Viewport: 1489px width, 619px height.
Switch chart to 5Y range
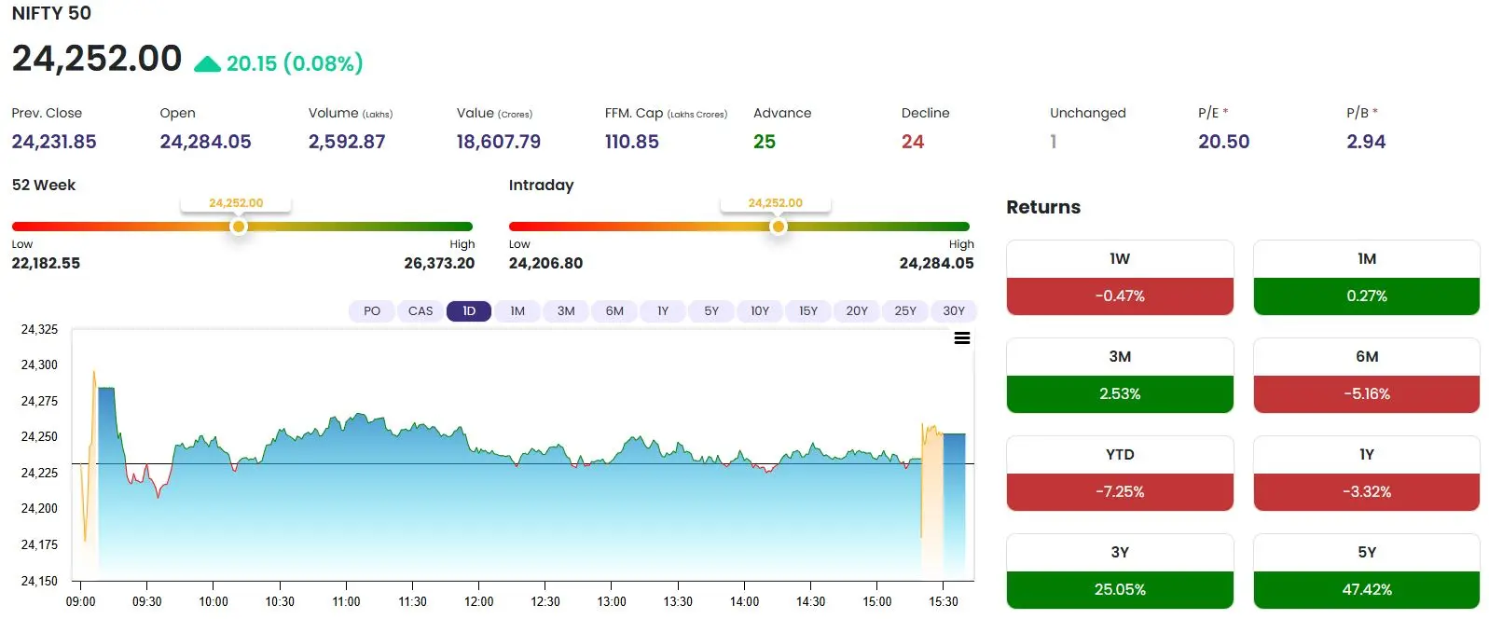coord(711,310)
